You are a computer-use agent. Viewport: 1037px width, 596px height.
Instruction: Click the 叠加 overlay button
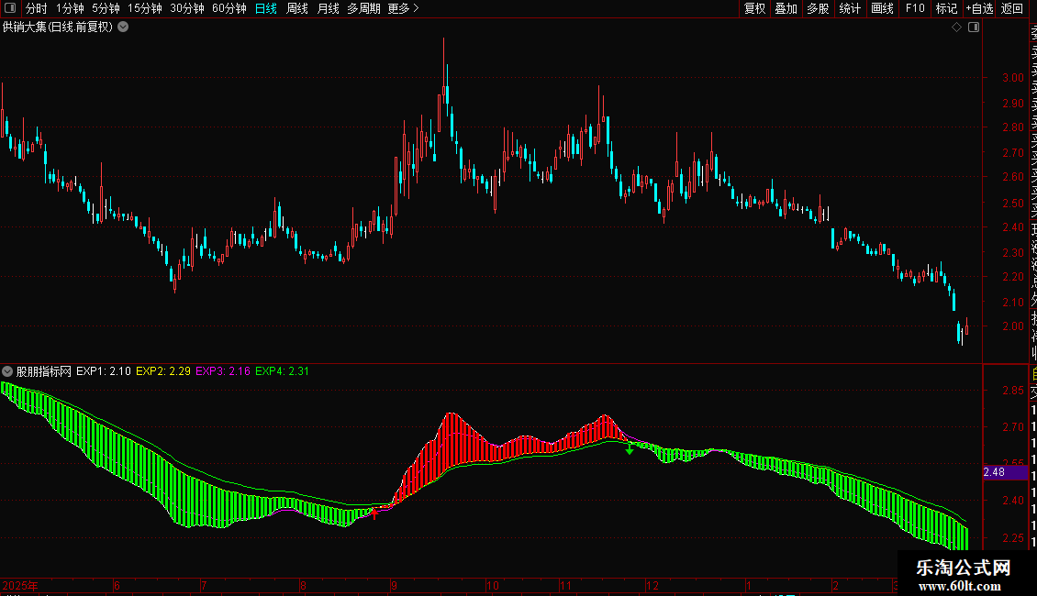786,8
